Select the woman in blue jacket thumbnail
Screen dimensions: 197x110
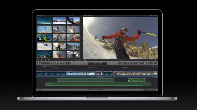59,38
